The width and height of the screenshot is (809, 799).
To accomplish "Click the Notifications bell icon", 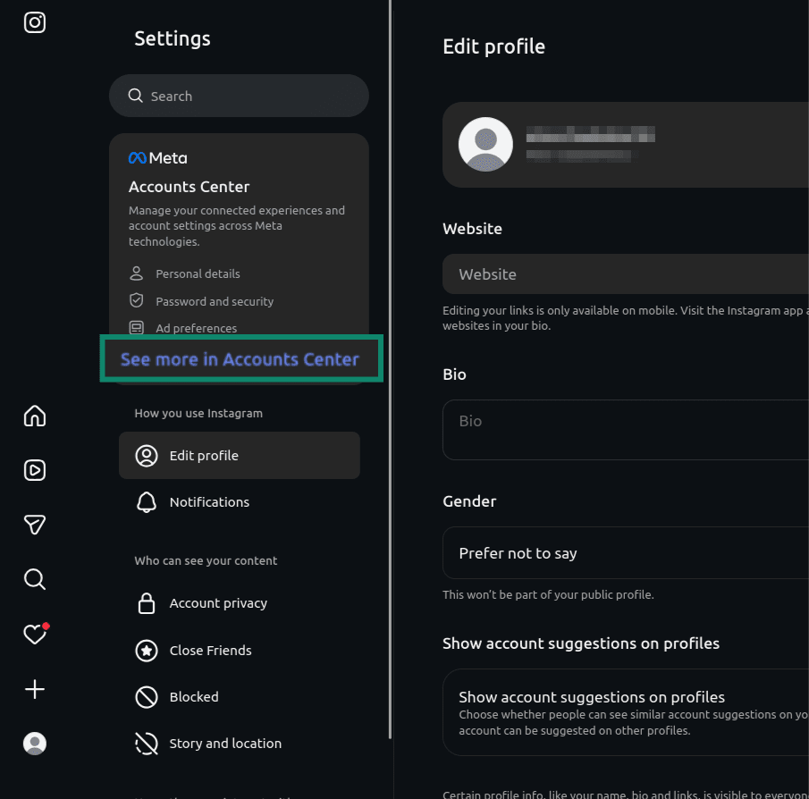I will click(x=147, y=502).
